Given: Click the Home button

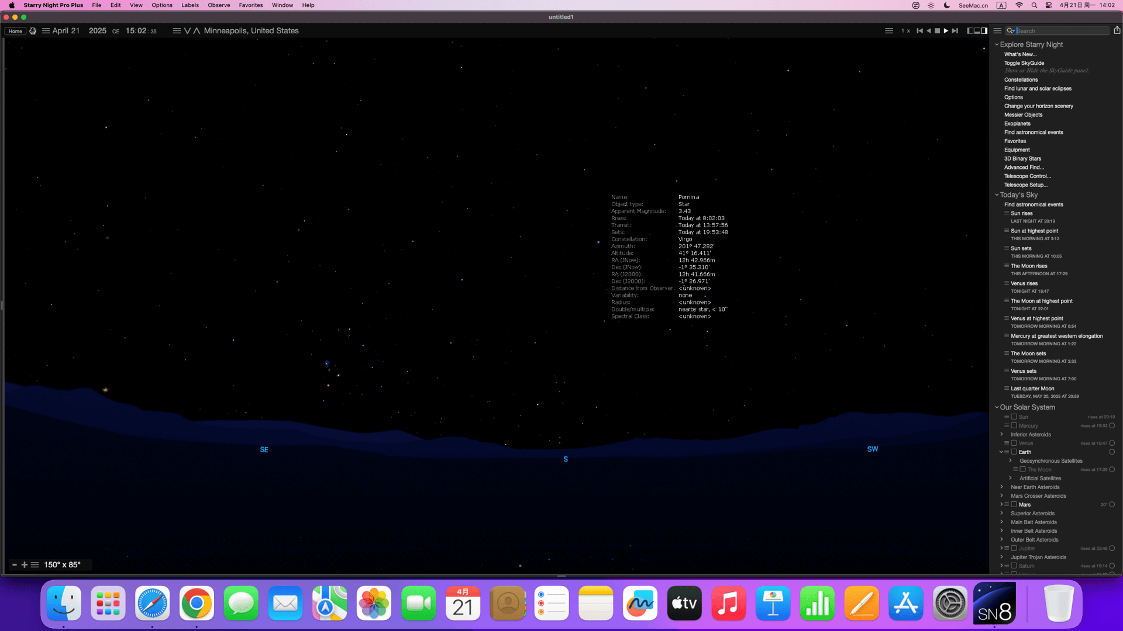Looking at the screenshot, I should click(15, 31).
